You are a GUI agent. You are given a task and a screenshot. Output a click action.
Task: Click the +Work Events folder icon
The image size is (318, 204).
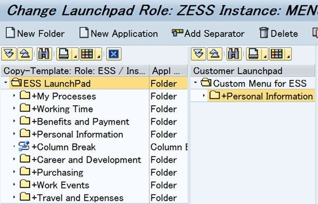(25, 184)
